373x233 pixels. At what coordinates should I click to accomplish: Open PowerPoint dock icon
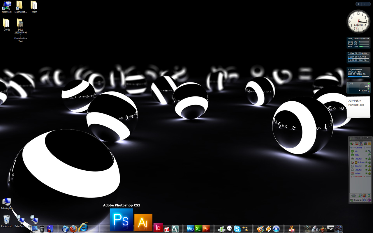[x=206, y=229]
